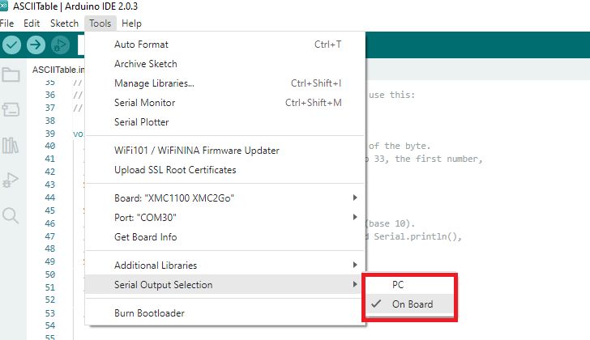590x340 pixels.
Task: Select Upload SSL Root Certificates
Action: point(225,170)
